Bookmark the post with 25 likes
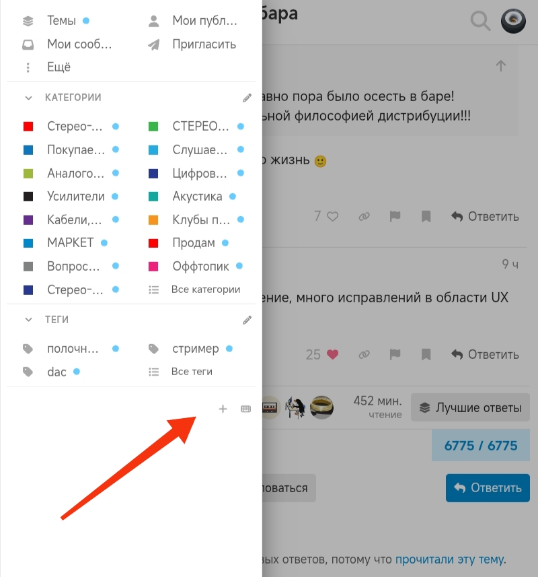This screenshot has height=577, width=538. pyautogui.click(x=426, y=355)
